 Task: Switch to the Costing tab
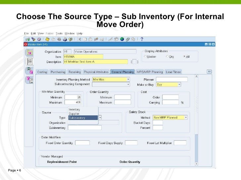click(42, 72)
